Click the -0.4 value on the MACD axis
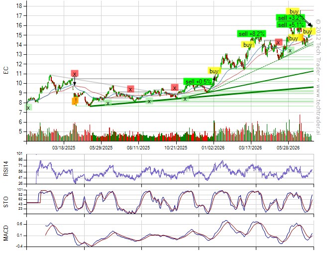This screenshot has width=327, height=256. pos(20,247)
